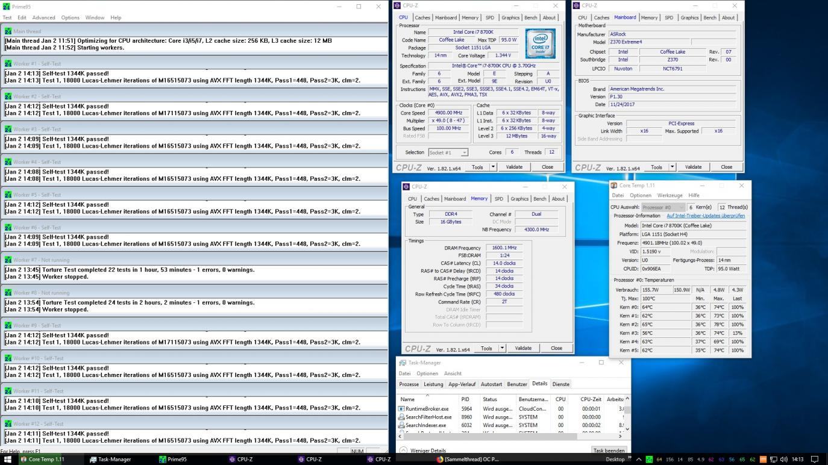Switch to the Prozesse tab in Task-Manager
This screenshot has width=828, height=465.
[409, 384]
